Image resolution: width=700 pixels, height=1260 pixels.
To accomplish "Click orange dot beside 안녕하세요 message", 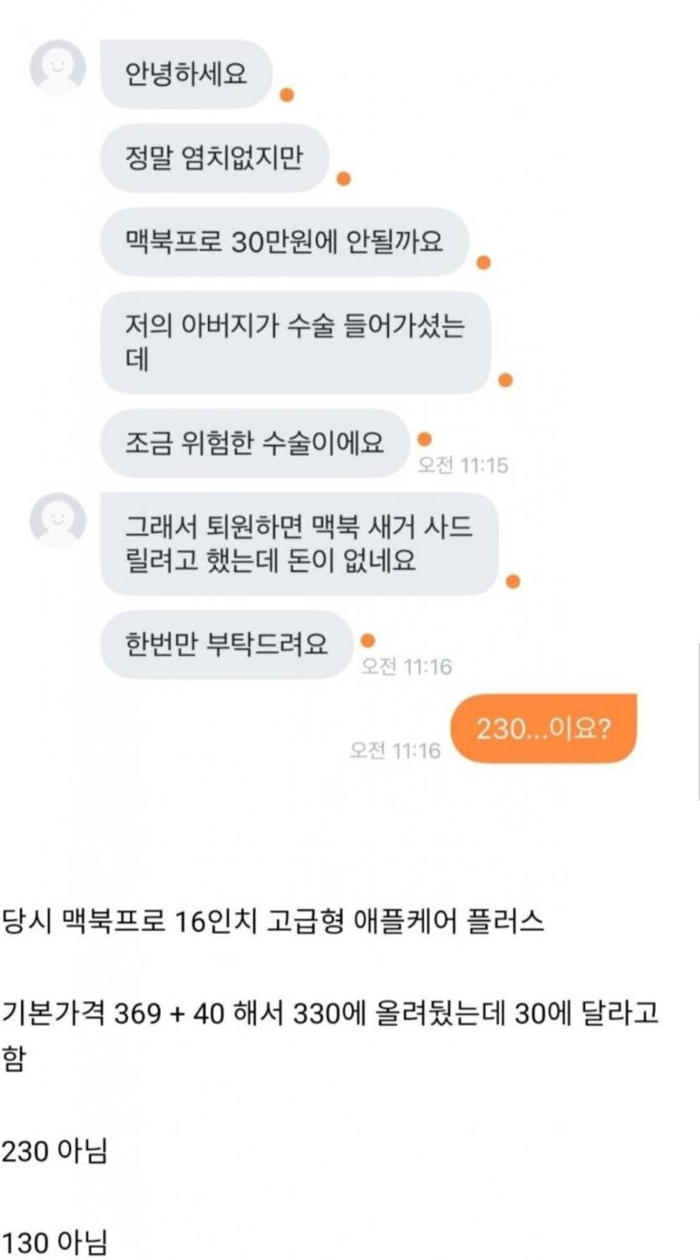I will pyautogui.click(x=287, y=95).
